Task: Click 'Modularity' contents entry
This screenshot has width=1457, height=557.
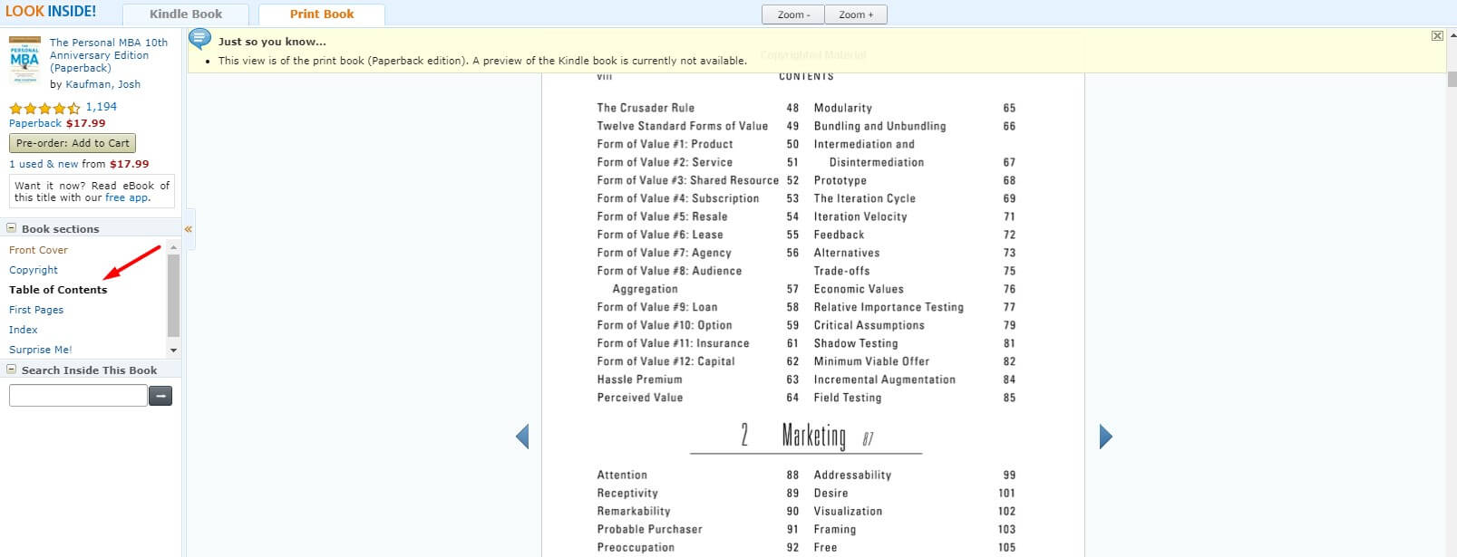Action: point(842,108)
